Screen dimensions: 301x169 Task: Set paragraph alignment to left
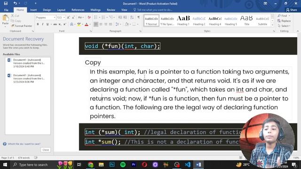[96, 24]
